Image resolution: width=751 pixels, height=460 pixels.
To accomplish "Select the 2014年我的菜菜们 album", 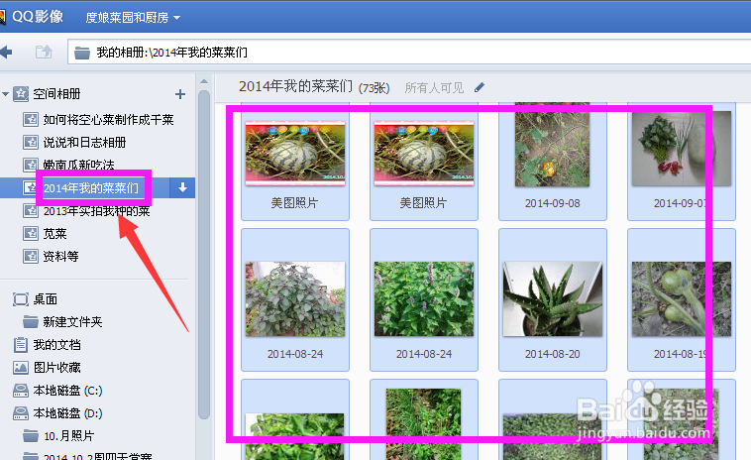I will click(91, 187).
